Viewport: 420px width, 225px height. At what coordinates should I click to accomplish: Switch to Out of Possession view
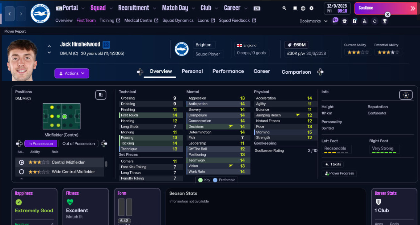tap(78, 144)
